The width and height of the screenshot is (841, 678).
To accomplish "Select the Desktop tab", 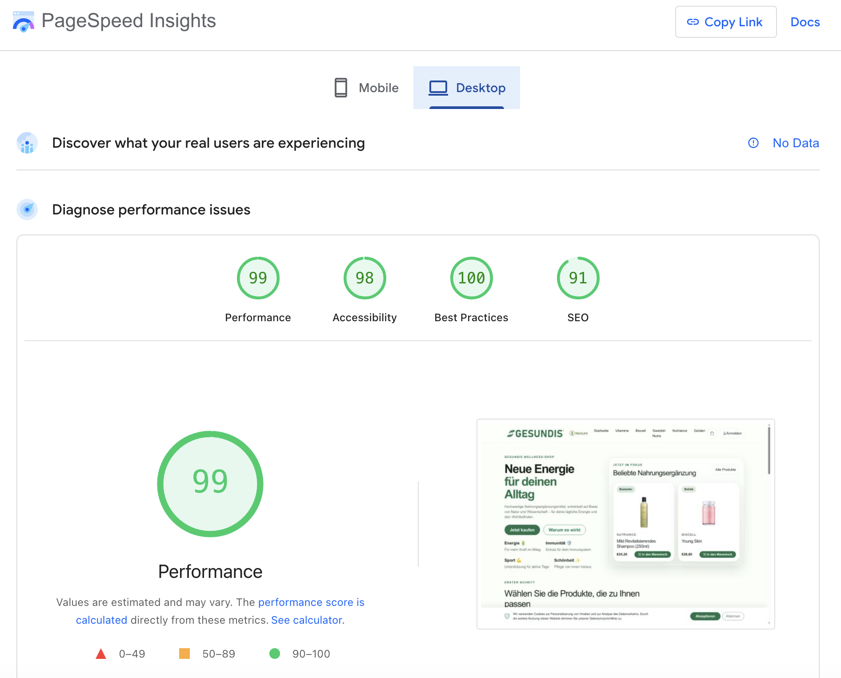I will 467,88.
